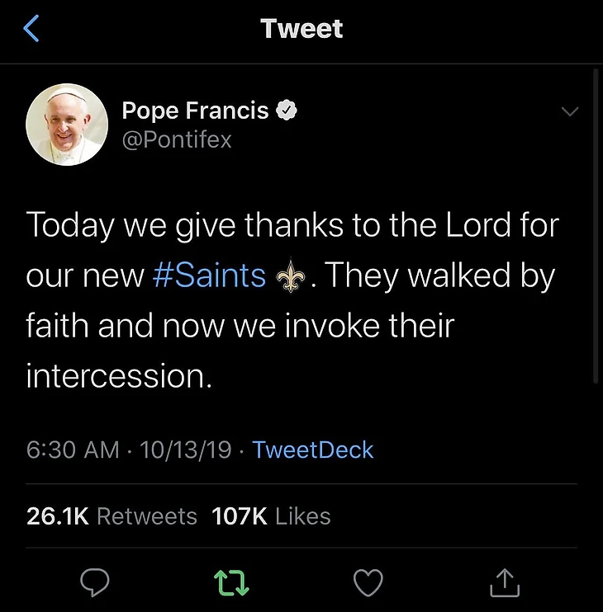Like the tweet with the heart
603x612 pixels.
click(368, 583)
